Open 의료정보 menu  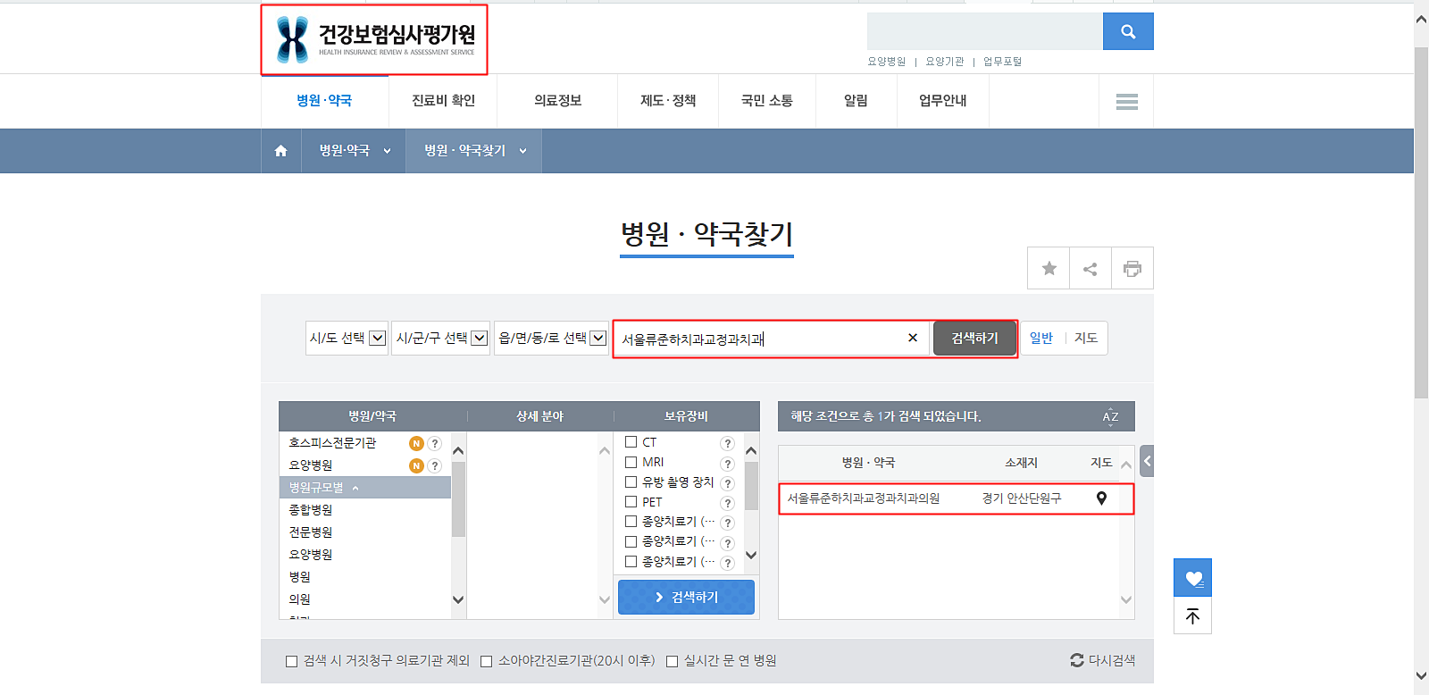(557, 101)
